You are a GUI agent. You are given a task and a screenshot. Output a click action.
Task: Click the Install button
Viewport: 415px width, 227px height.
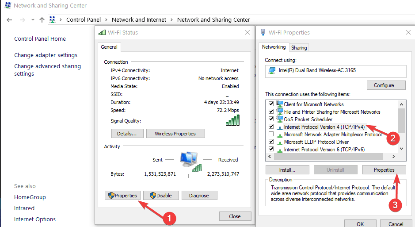287,170
